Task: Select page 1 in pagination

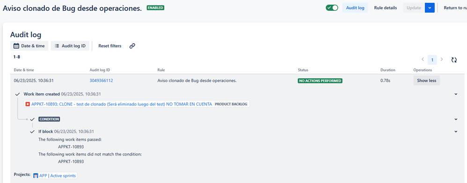Action: pos(432,60)
